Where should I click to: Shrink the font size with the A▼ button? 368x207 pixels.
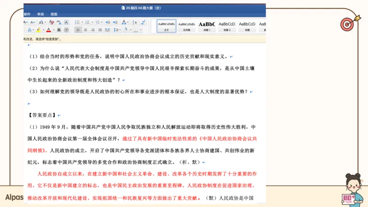coord(33,22)
